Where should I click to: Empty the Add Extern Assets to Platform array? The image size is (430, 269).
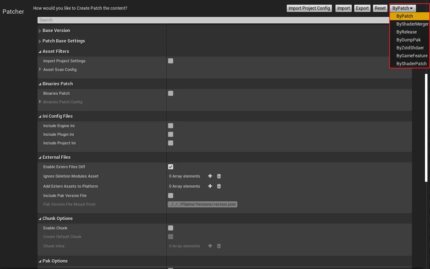point(219,186)
